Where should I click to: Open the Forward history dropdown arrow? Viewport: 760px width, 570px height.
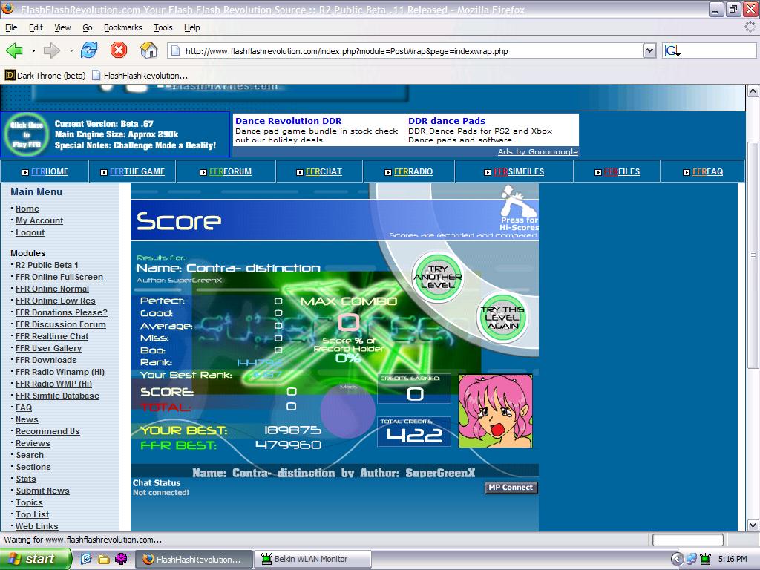71,50
